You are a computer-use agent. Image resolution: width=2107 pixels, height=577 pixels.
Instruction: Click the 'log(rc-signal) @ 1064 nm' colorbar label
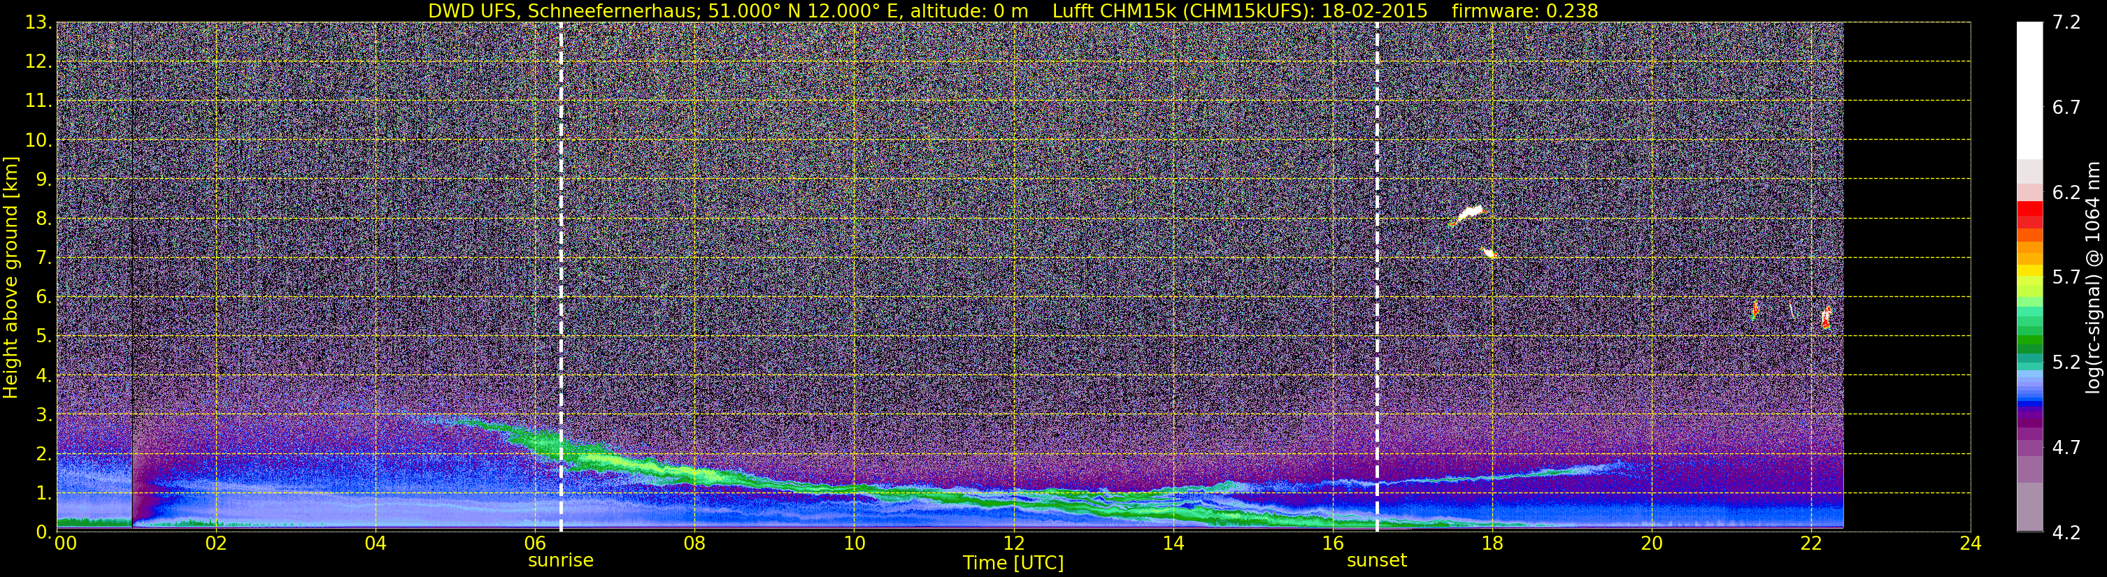(x=2093, y=277)
